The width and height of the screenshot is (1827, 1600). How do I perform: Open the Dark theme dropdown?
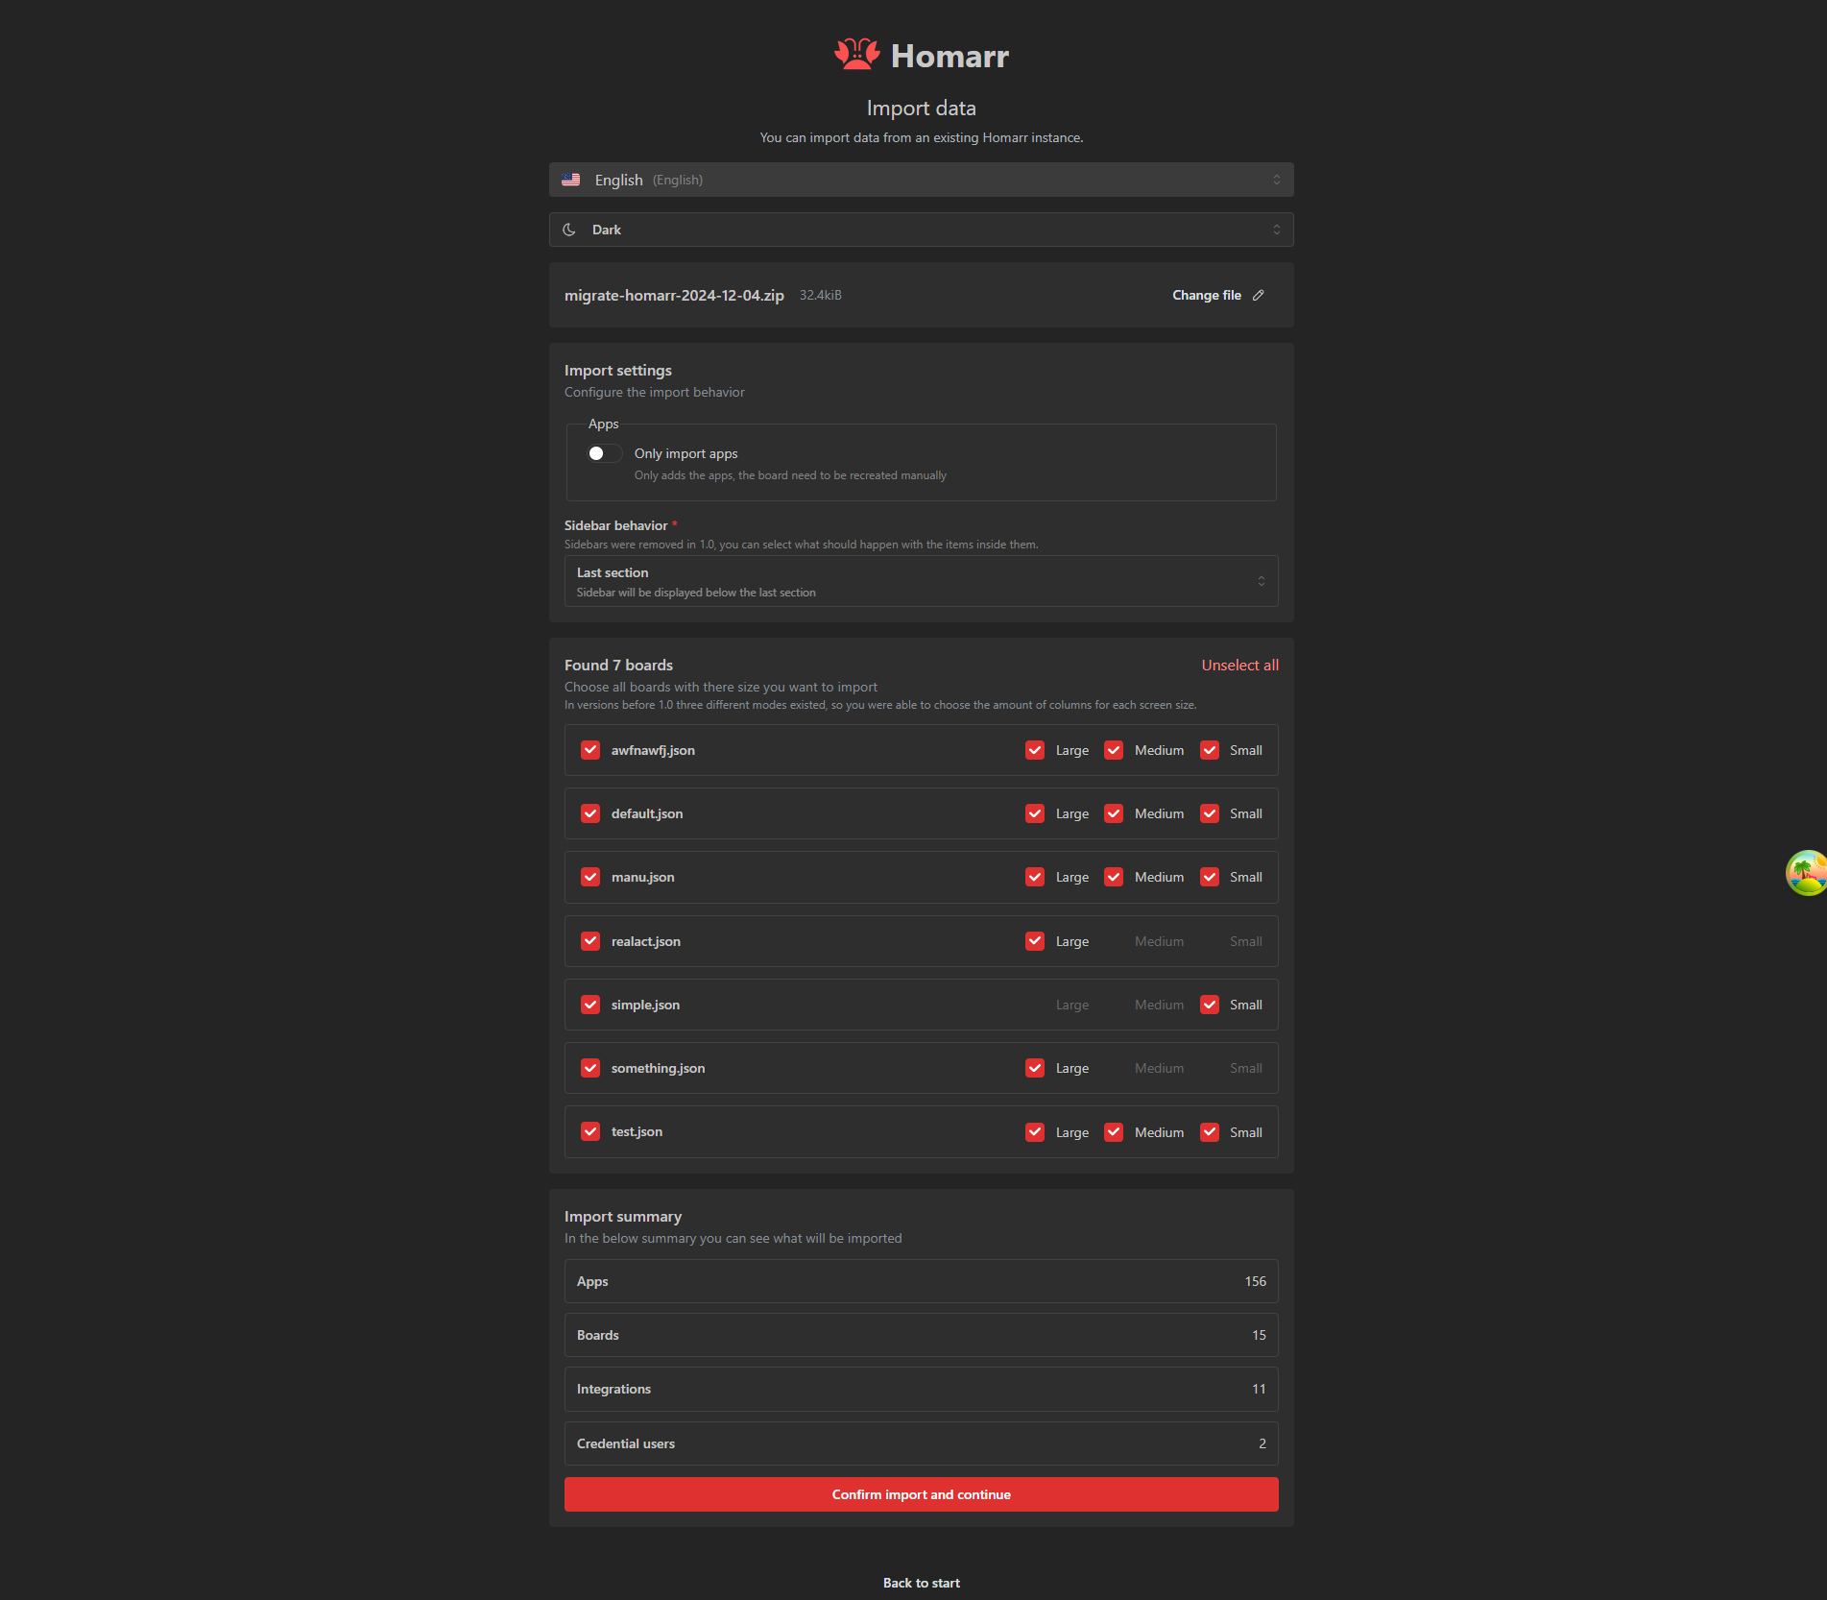coord(921,229)
